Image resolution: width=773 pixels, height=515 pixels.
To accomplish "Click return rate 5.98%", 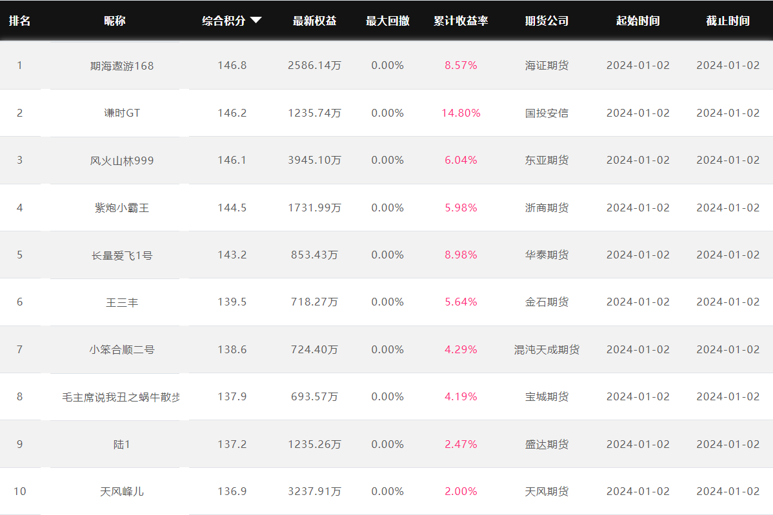I will point(461,208).
